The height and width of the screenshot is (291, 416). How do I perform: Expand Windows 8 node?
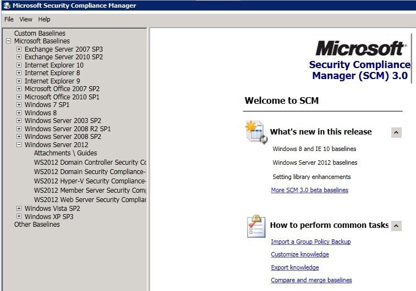pyautogui.click(x=19, y=113)
